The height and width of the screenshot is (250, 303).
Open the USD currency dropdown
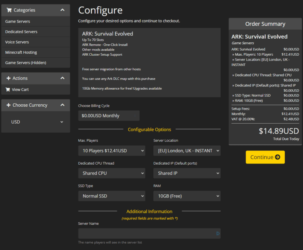(x=37, y=122)
